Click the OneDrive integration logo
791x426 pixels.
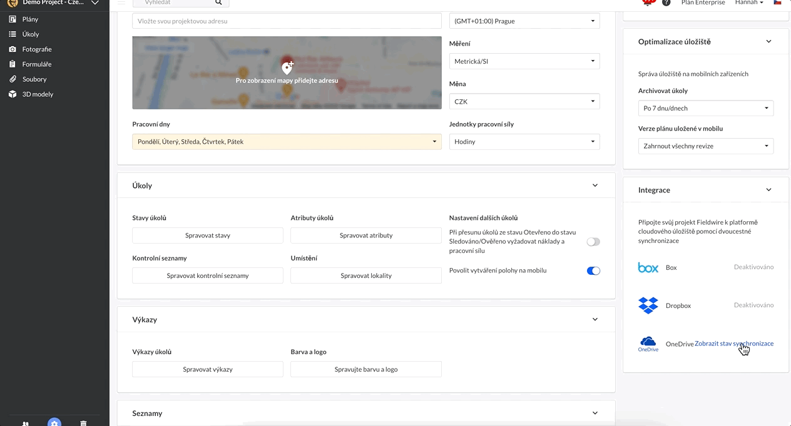[648, 344]
